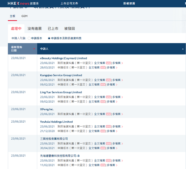Expand 多檔案 for 先瑞達醫療 23/06/2021 filing
Image resolution: width=186 pixels, height=169 pixels.
(118, 161)
